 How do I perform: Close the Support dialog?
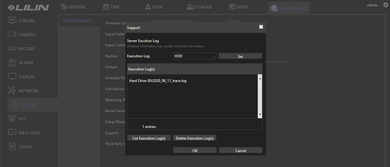coord(261,27)
